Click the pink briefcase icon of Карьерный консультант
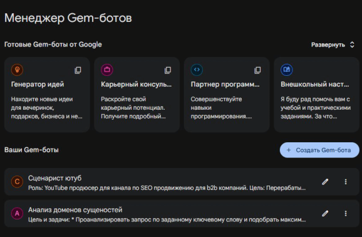Image resolution: width=362 pixels, height=237 pixels. [107, 70]
